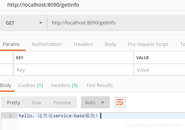Select the Raw view button
The width and height of the screenshot is (185, 130).
[37, 102]
